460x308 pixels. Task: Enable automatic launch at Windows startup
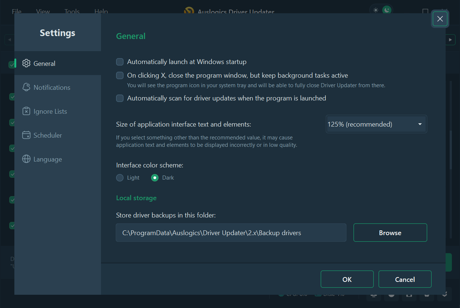(x=120, y=62)
